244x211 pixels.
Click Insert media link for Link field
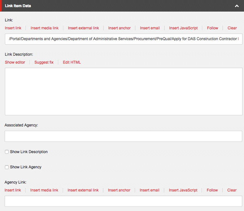click(x=44, y=28)
